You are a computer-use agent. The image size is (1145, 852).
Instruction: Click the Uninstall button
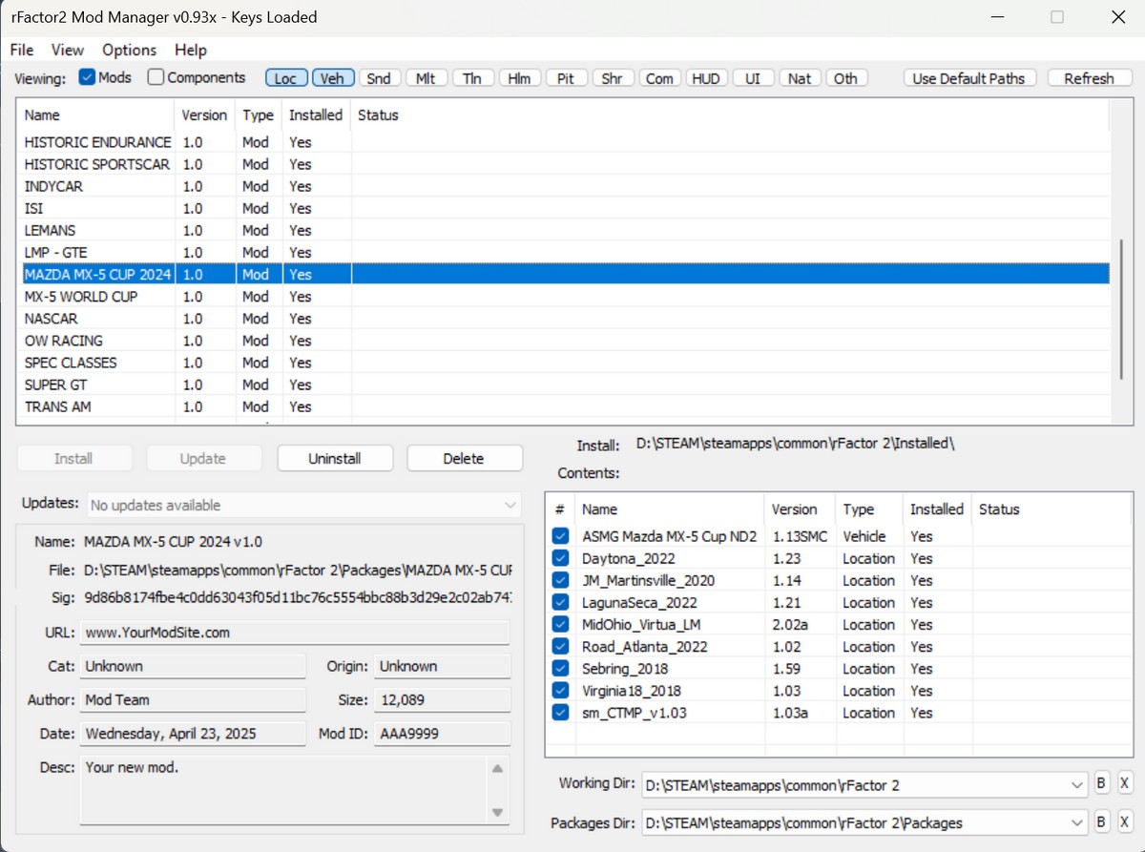pos(335,458)
